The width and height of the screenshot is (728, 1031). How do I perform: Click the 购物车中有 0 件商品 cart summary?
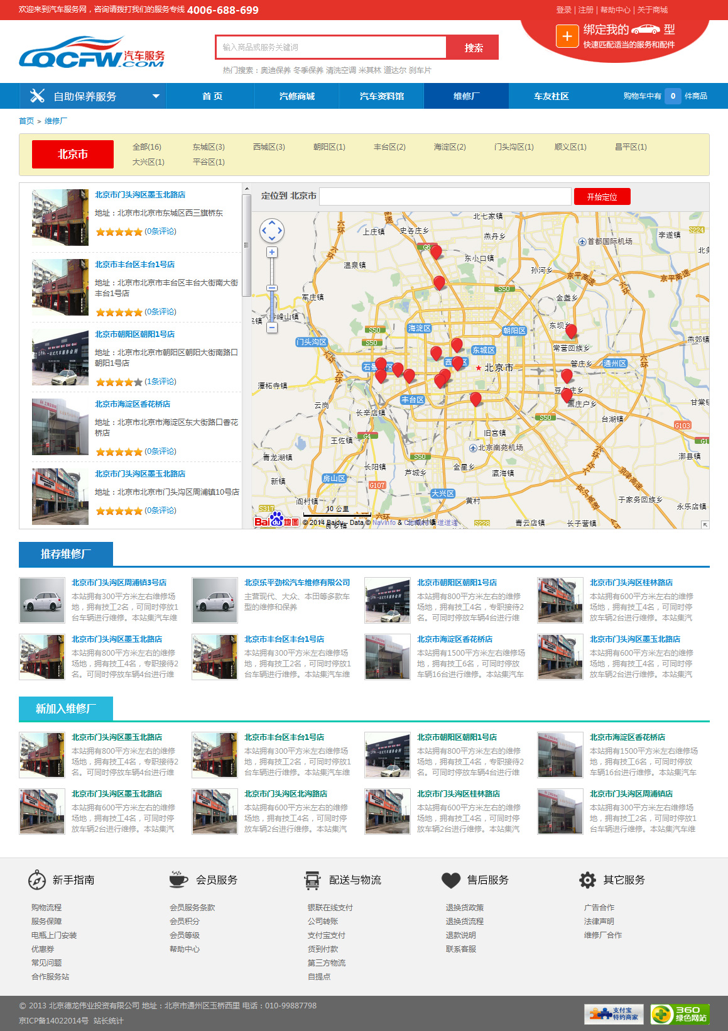click(x=665, y=96)
